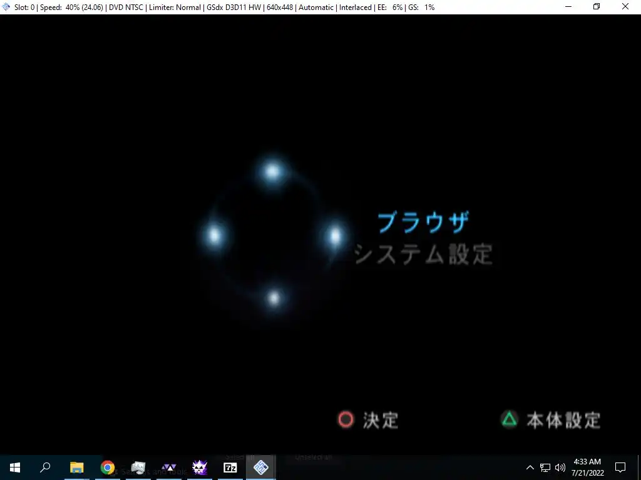Click the green triangle 本体設定 icon

point(510,419)
